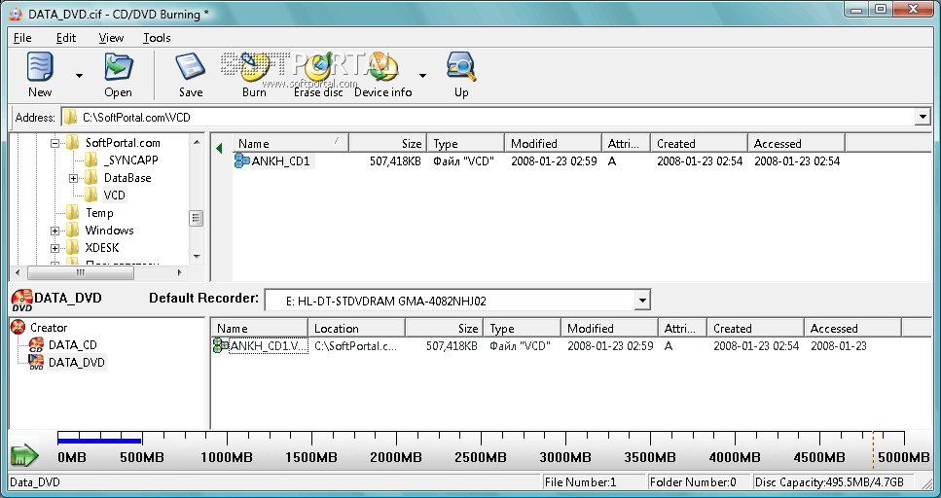Click the blue used-space bar on capacity ruler
Viewport: 941px width, 498px height.
click(99, 441)
